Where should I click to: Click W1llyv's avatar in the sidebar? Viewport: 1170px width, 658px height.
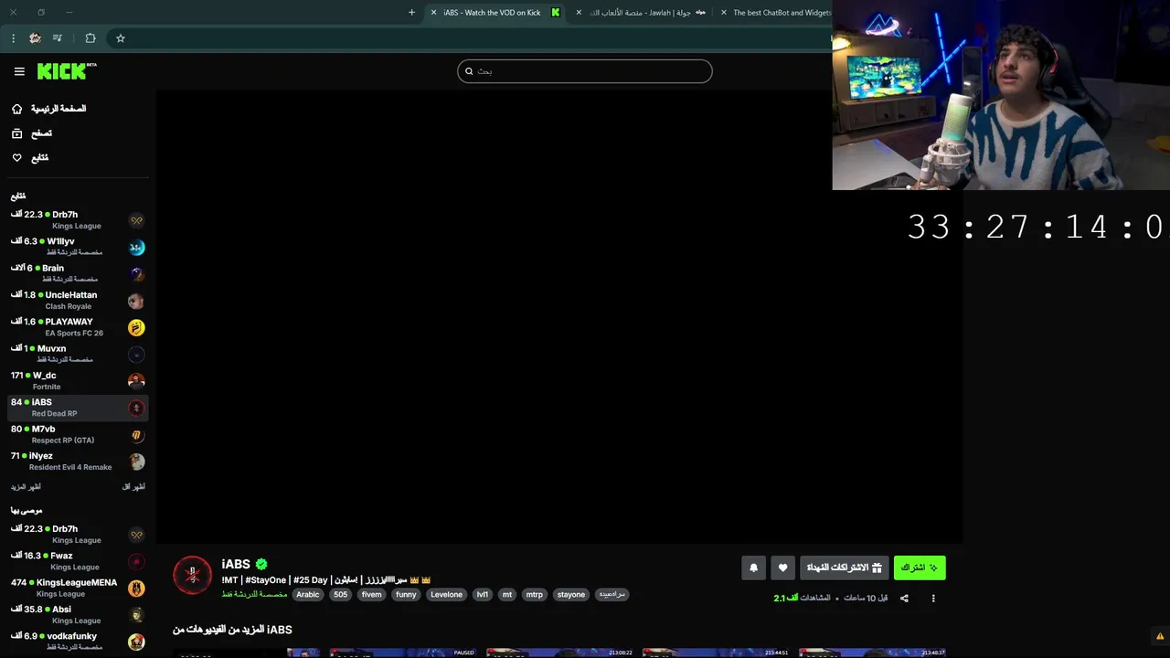[x=136, y=248]
